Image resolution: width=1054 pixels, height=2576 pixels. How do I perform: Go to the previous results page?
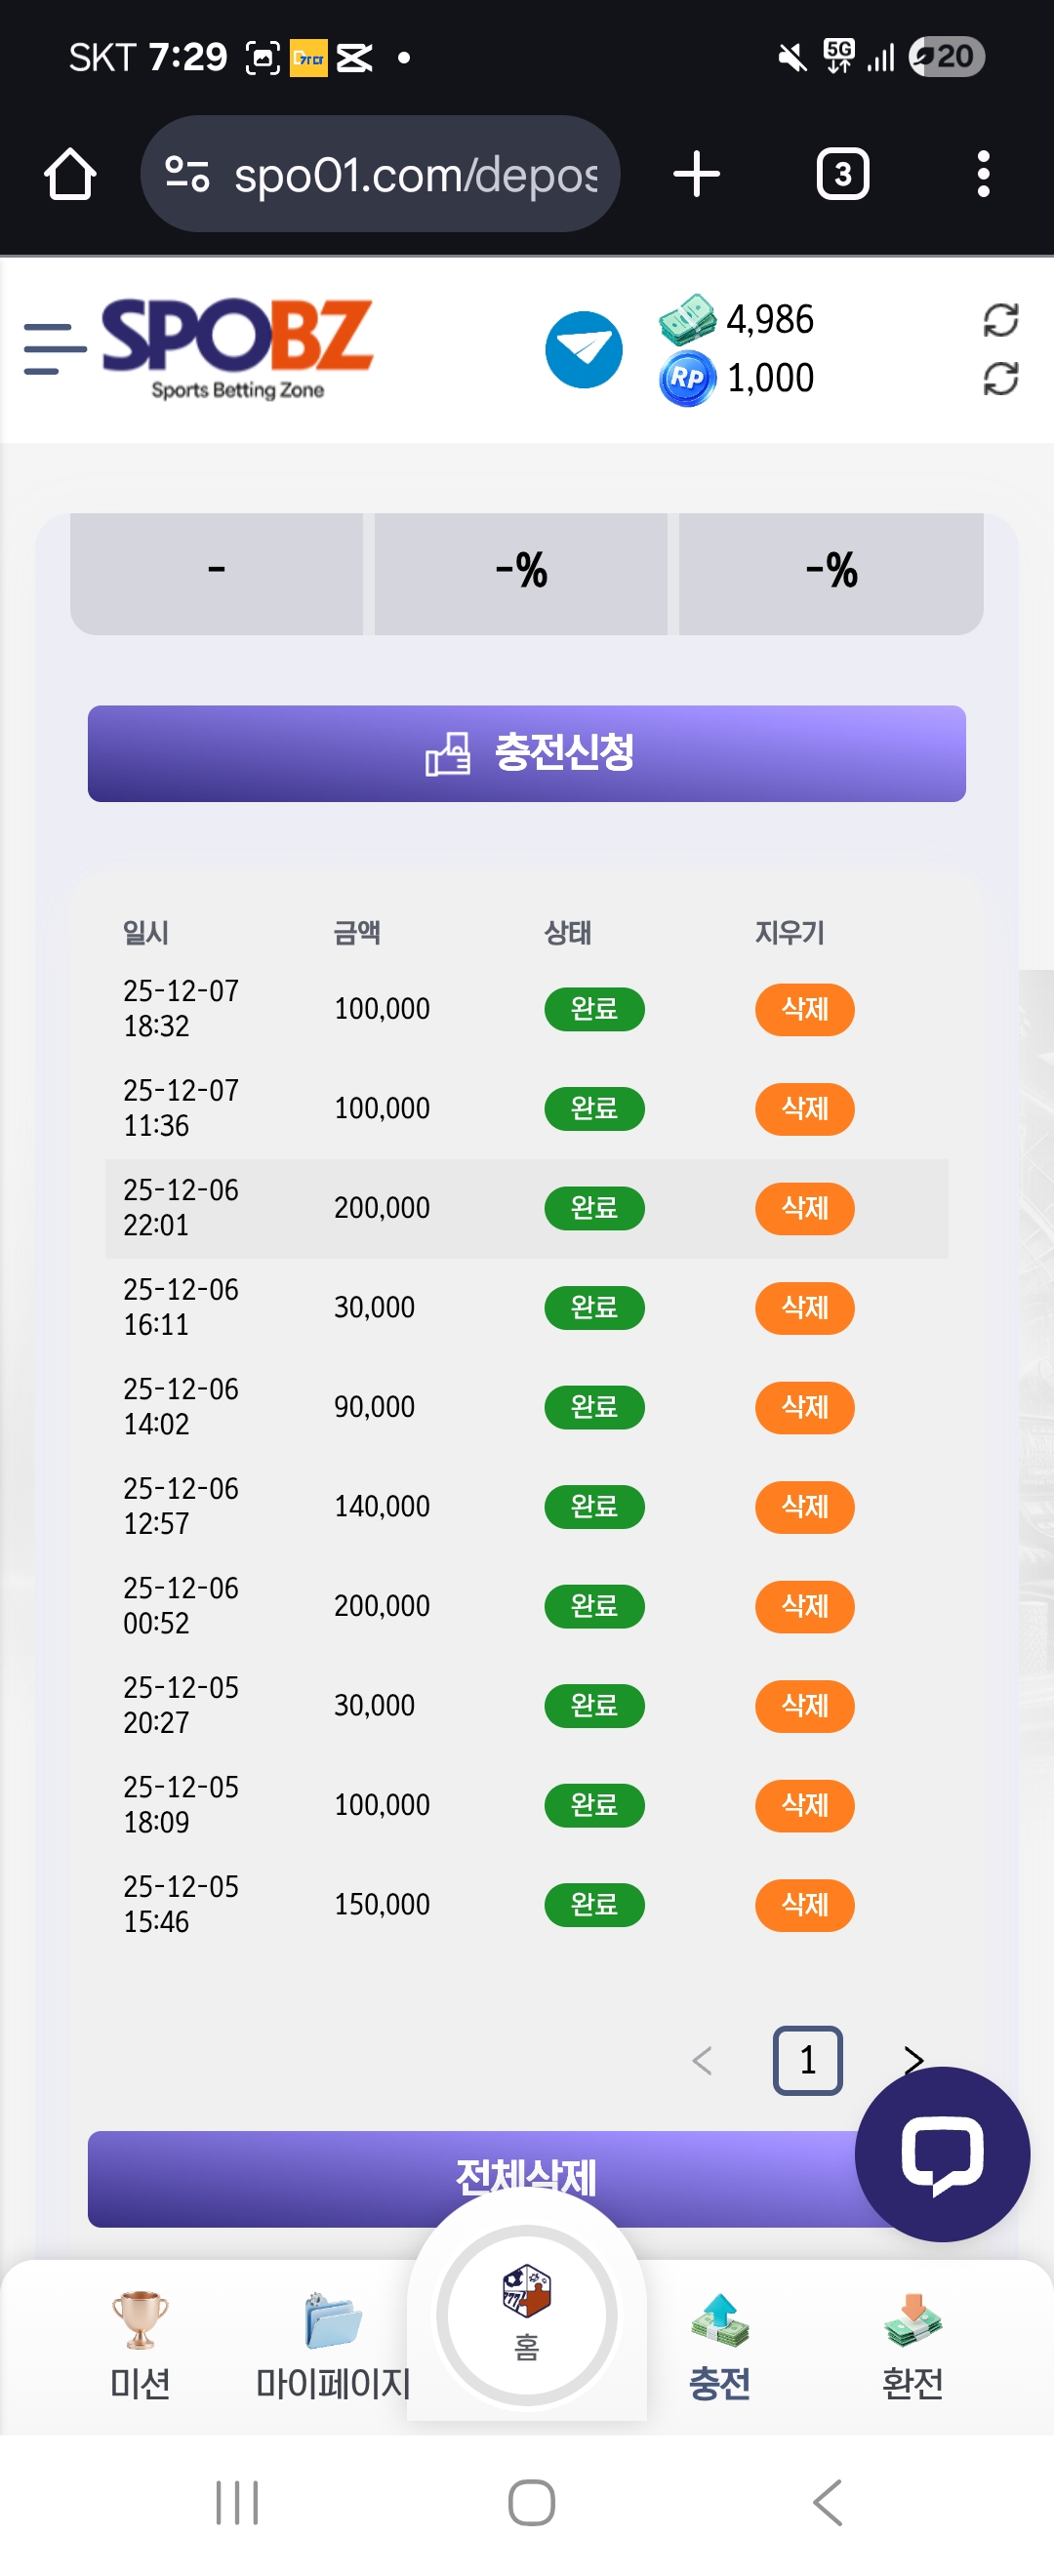pyautogui.click(x=702, y=2060)
